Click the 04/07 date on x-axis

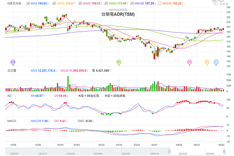(x=154, y=145)
